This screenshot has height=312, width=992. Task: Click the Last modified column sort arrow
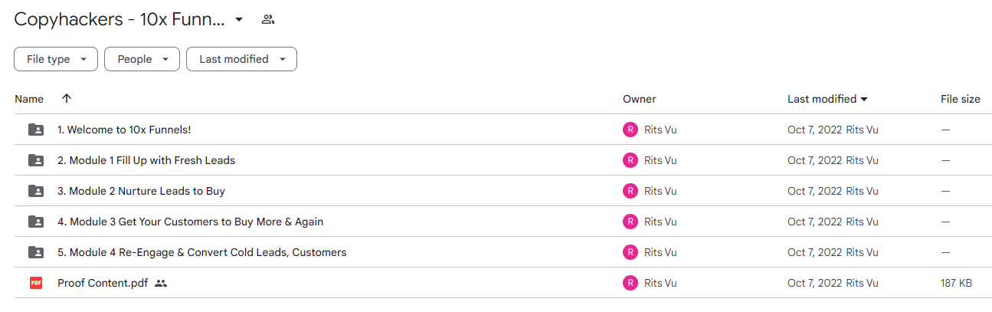864,99
